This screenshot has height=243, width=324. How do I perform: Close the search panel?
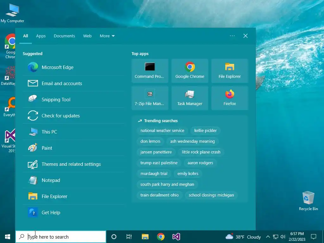click(246, 36)
